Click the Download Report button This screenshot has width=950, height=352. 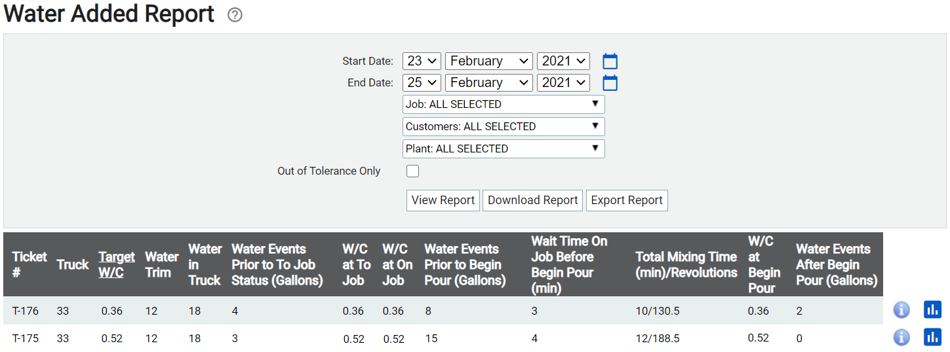(533, 200)
